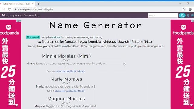Image resolution: width=194 pixels, height=109 pixels.
Task: Click the Masterpiece Generator logo title
Action: pos(21,15)
